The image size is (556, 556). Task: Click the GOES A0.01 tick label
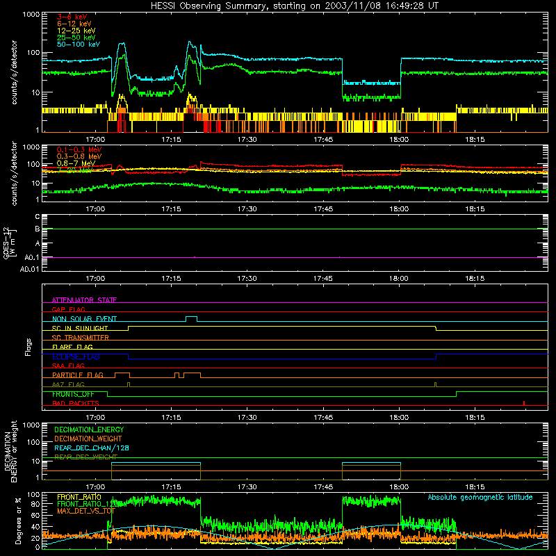pyautogui.click(x=29, y=269)
